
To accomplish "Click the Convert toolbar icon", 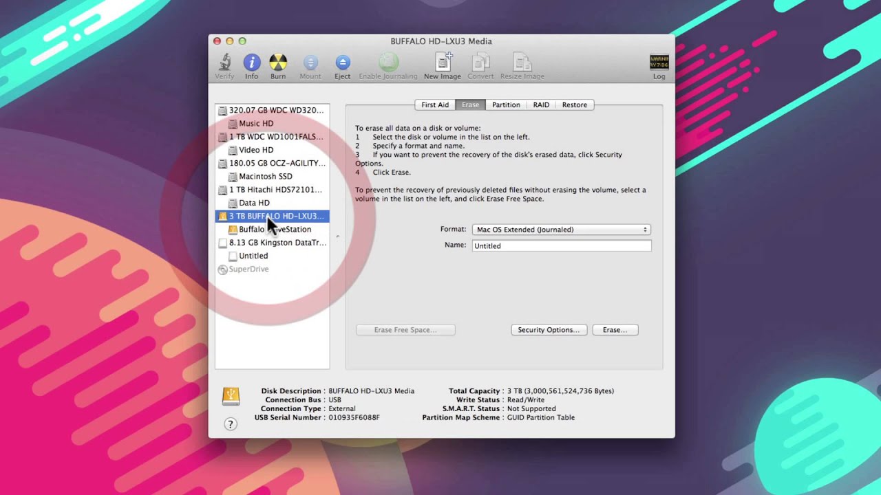I will [x=480, y=63].
